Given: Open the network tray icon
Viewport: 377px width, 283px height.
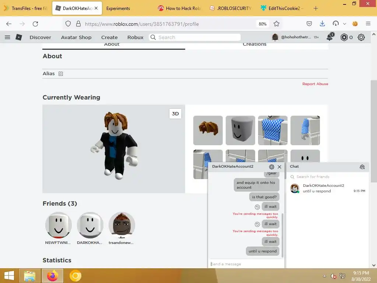Looking at the screenshot, I should [342, 276].
